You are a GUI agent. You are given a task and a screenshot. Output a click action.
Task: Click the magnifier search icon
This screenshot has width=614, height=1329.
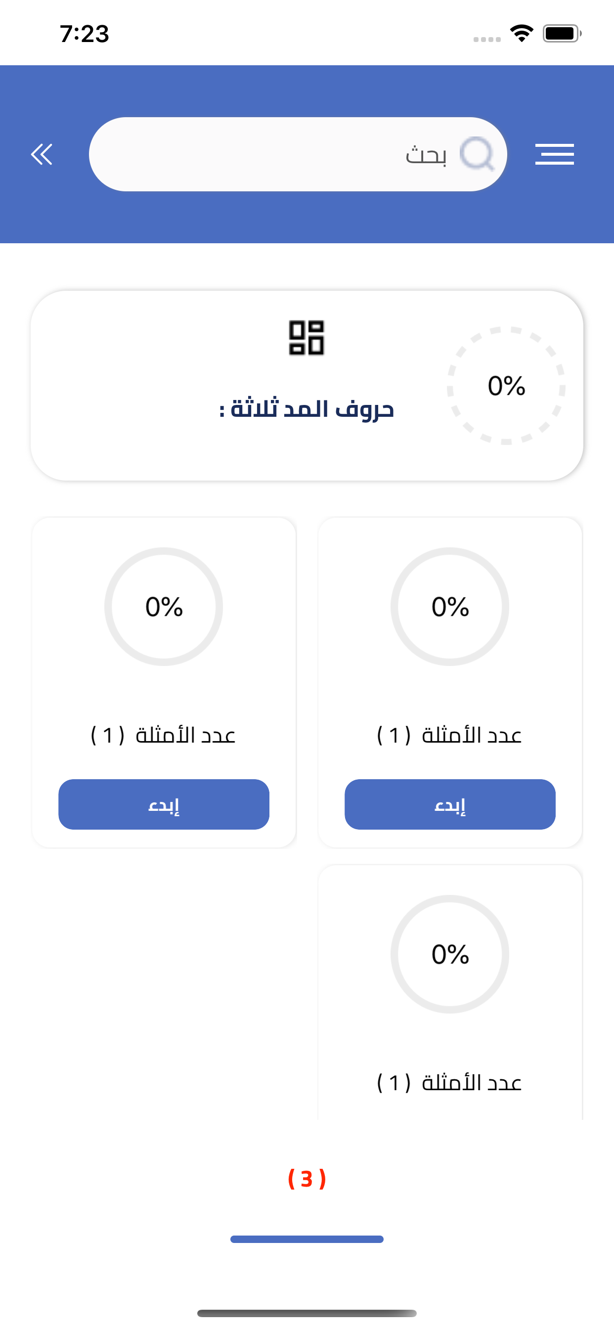(x=476, y=154)
